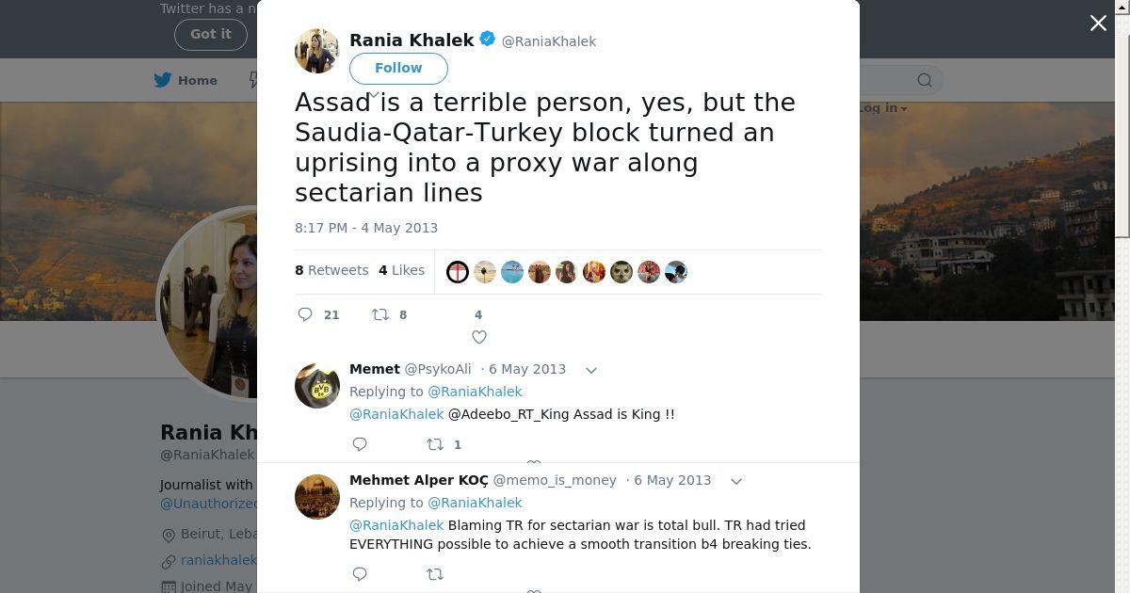This screenshot has width=1130, height=593.
Task: Follow Rania Khalek
Action: (x=398, y=68)
